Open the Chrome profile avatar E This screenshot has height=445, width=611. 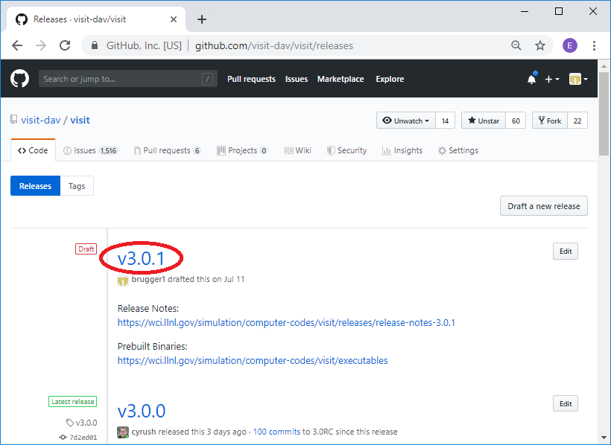(x=570, y=45)
